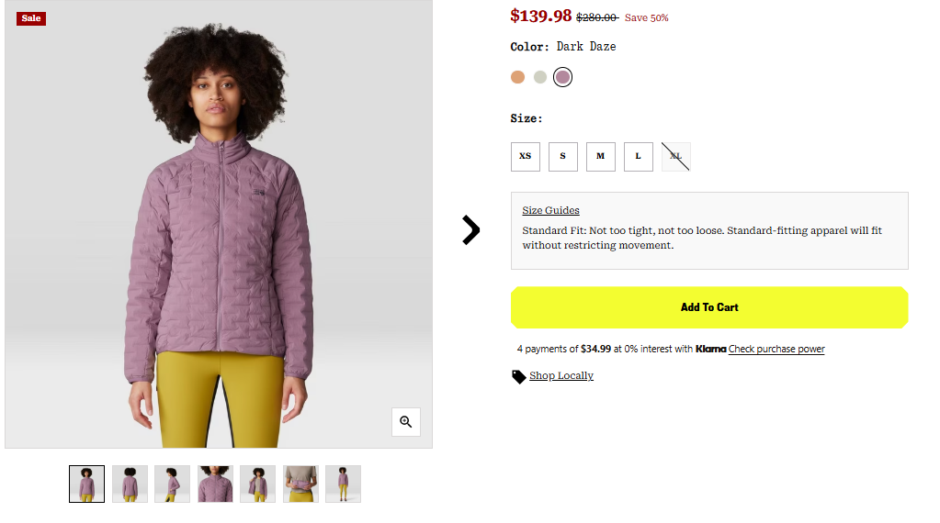Click the next image arrow chevron
The image size is (940, 523).
(470, 230)
